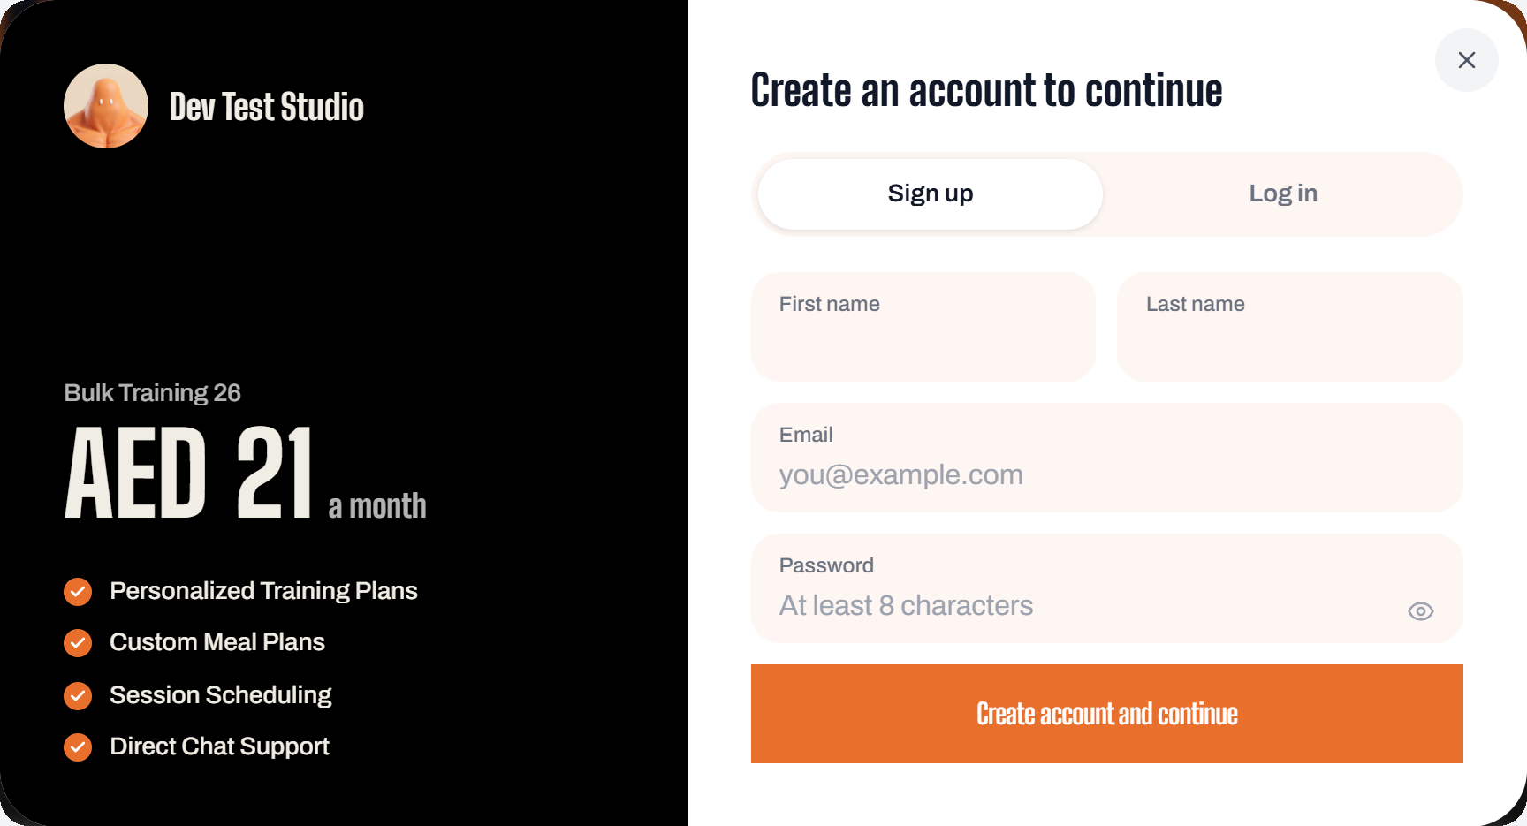
Task: Click the Dev Test Studio title
Action: (x=267, y=107)
